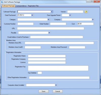Close the Add Software Package window

pyautogui.click(x=97, y=2)
